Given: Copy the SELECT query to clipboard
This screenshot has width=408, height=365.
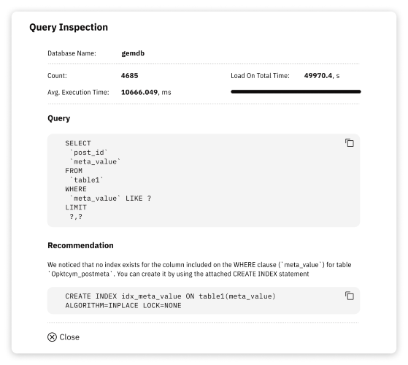Looking at the screenshot, I should coord(350,143).
